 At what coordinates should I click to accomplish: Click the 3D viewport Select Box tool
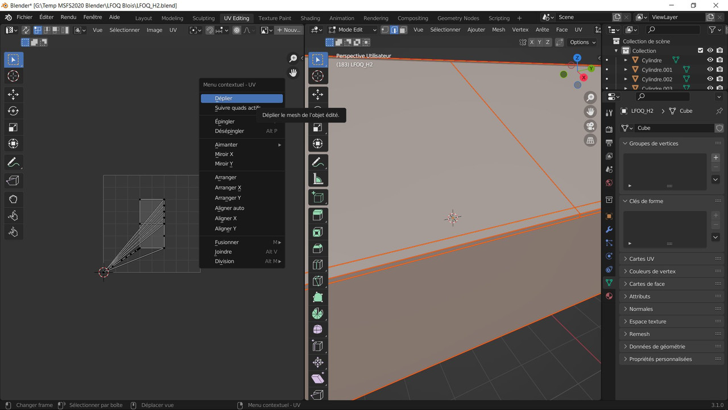[318, 60]
